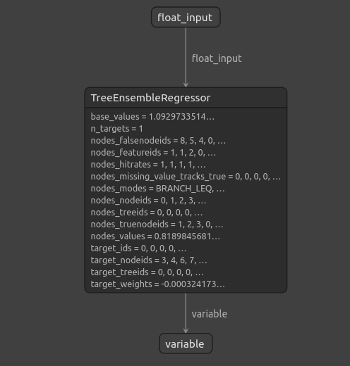This screenshot has height=366, width=350.
Task: Select the nodes_treeids attribute
Action: click(147, 213)
